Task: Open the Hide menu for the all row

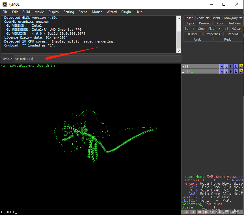Action: [x=231, y=66]
